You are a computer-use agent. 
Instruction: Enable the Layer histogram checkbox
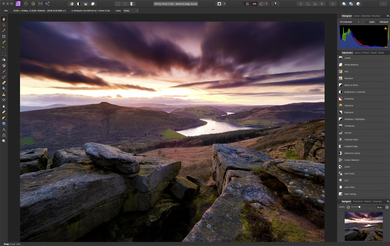pyautogui.click(x=367, y=22)
